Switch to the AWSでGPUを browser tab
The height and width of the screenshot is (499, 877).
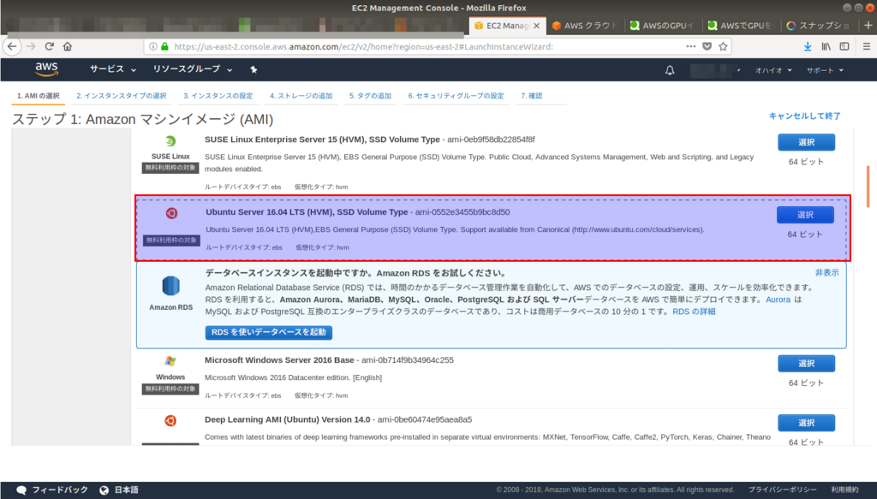(x=739, y=26)
